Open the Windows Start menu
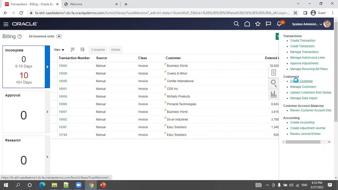 point(6,185)
